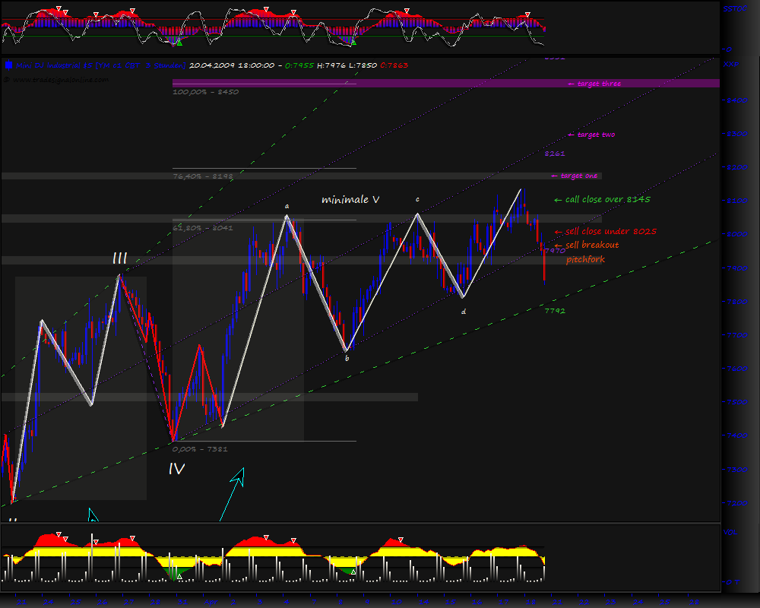Click 8200 on the price axis
The width and height of the screenshot is (760, 608).
point(736,166)
